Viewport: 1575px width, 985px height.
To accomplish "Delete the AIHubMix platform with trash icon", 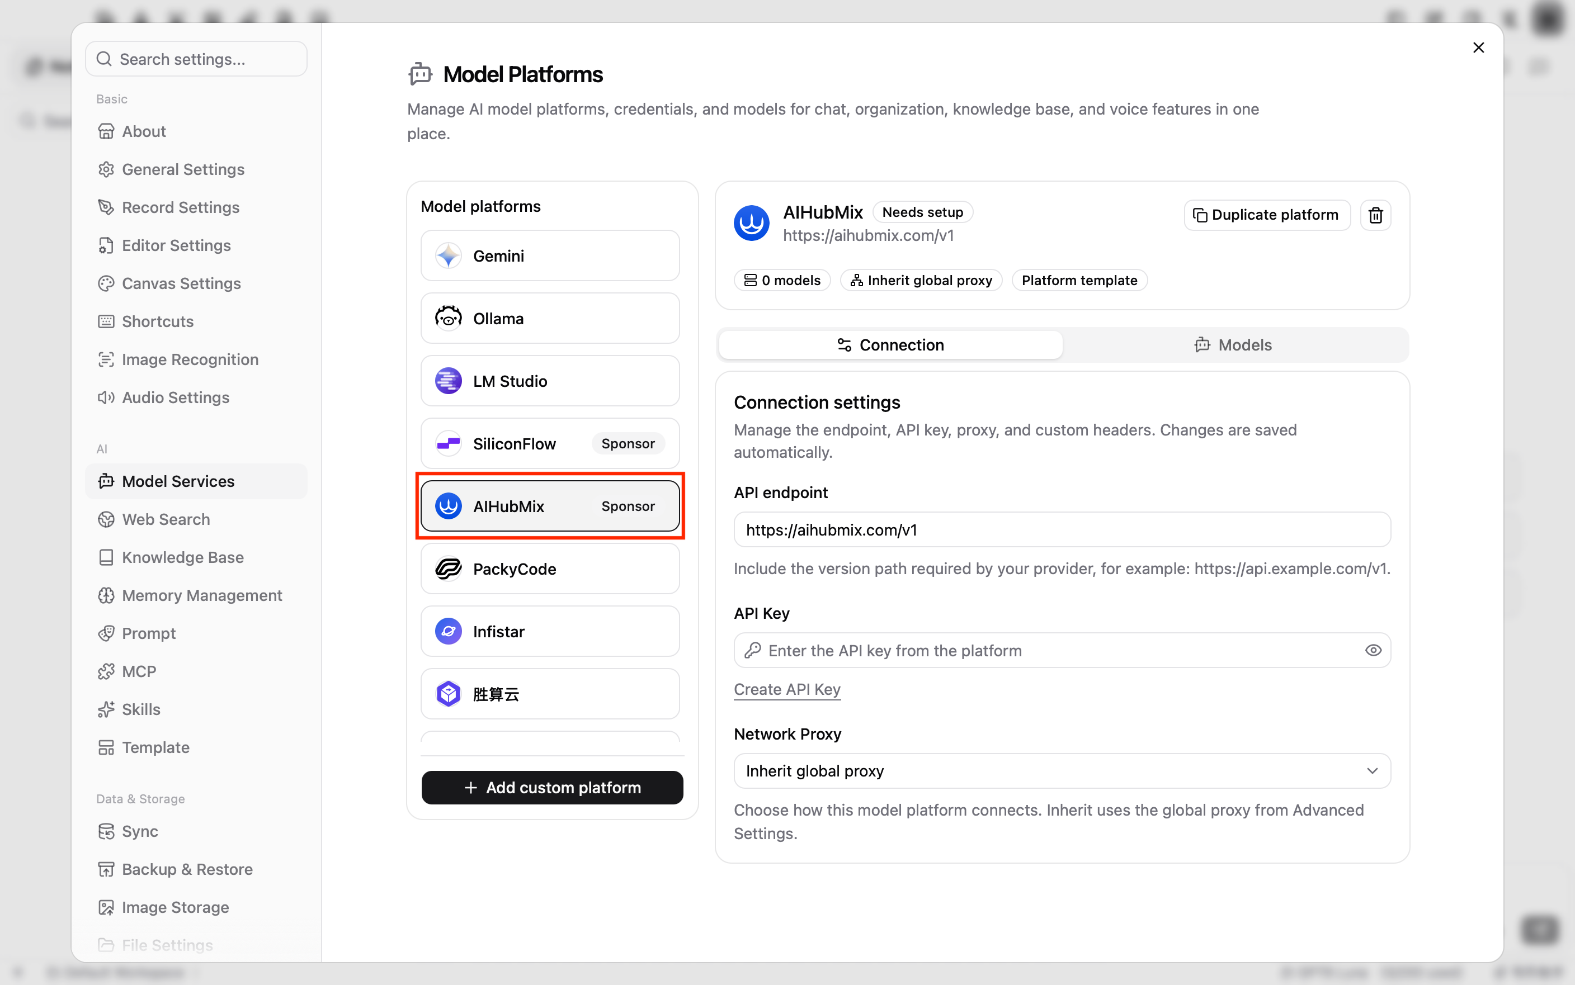I will [1375, 215].
